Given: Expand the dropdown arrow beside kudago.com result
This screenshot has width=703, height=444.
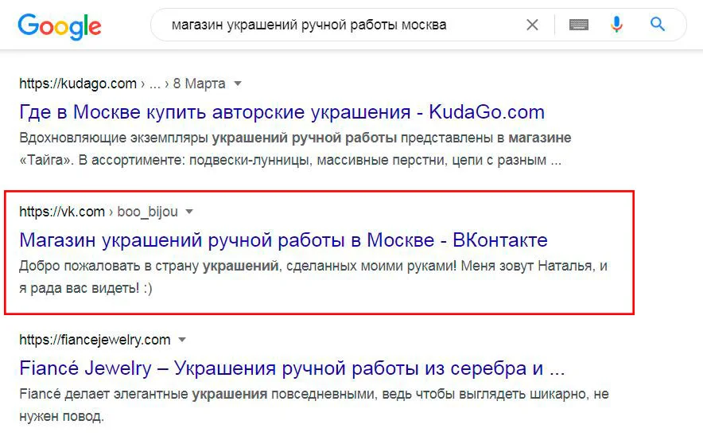Looking at the screenshot, I should [x=238, y=84].
